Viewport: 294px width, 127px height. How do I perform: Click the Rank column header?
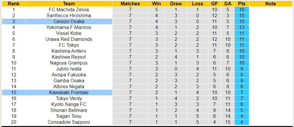coord(13,4)
